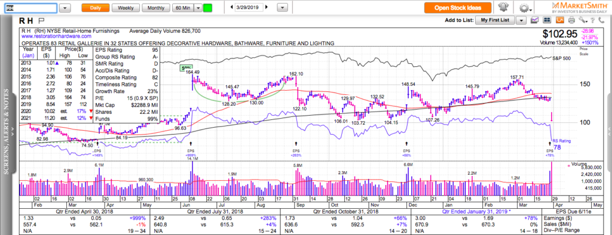Click the question mark help icon
Image resolution: width=612 pixels, height=235 pixels.
coord(592,20)
